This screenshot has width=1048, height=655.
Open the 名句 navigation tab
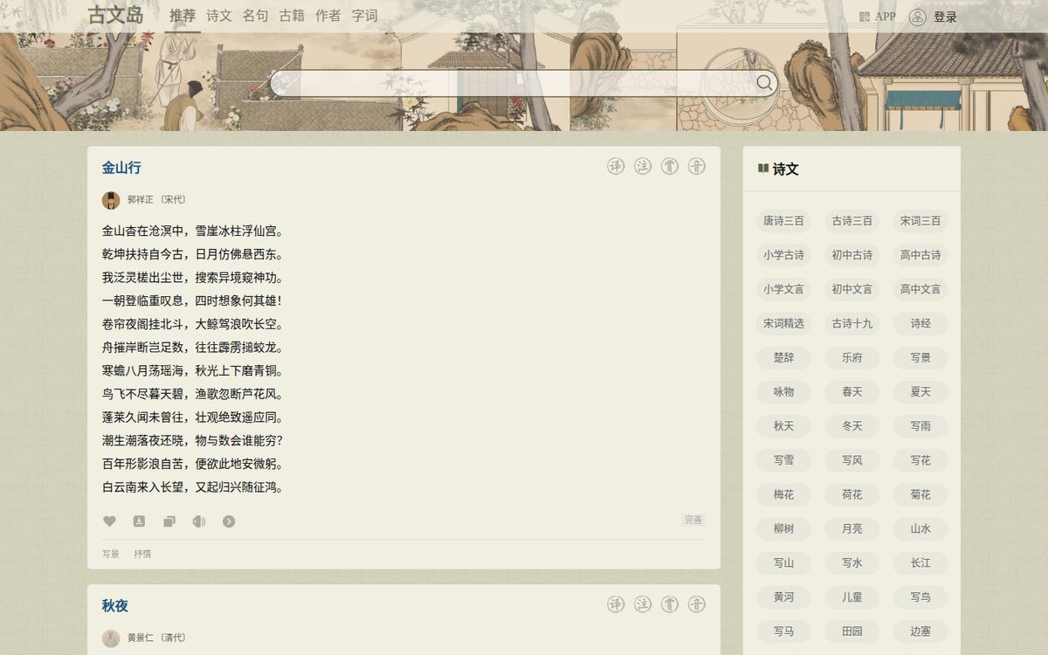tap(256, 16)
